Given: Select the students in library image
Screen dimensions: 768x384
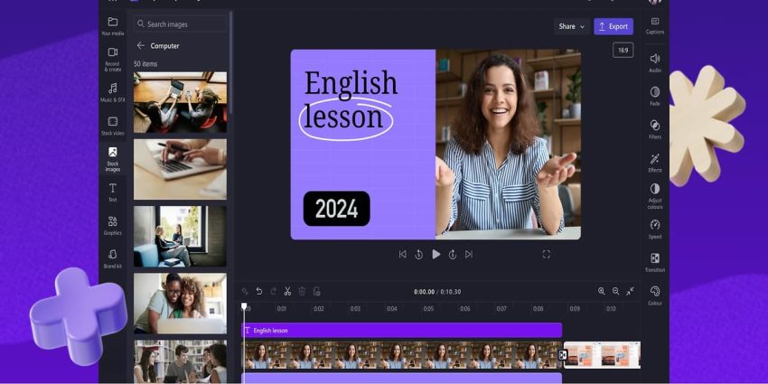Looking at the screenshot, I should [180, 361].
